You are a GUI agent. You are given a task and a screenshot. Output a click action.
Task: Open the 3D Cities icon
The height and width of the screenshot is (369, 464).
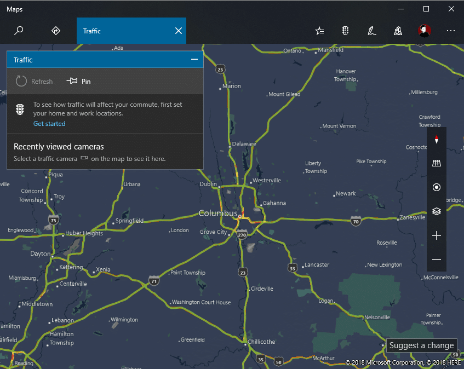coord(398,31)
